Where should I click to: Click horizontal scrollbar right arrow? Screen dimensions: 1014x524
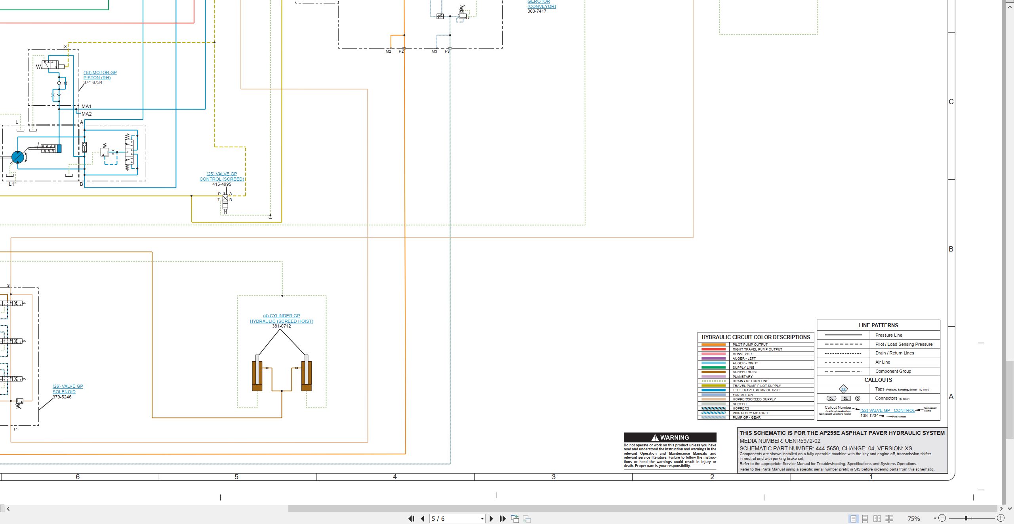[1001, 509]
